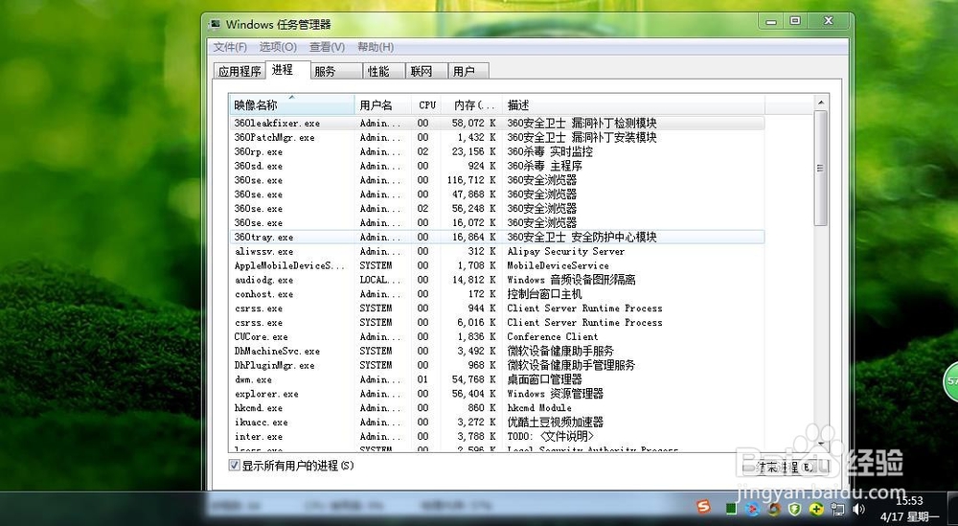The height and width of the screenshot is (526, 958).
Task: Click the description Conference Client
Action: coord(553,336)
